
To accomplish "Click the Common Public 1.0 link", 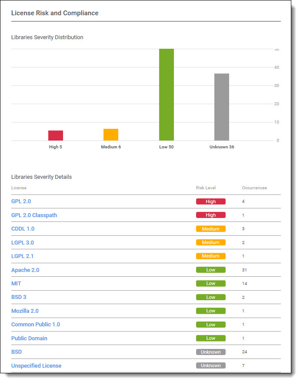I will point(36,325).
